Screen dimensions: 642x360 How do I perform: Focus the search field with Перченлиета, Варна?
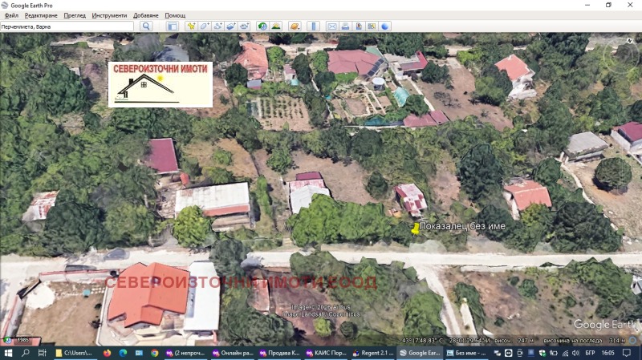[67, 26]
